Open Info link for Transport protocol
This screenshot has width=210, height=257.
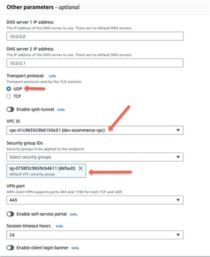click(52, 76)
